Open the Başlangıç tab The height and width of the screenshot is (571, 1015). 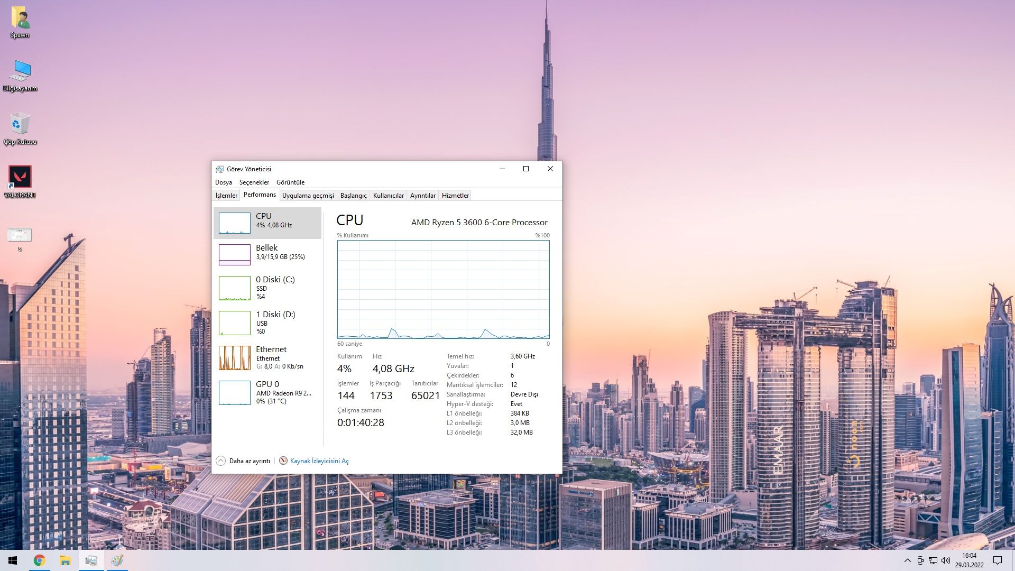pyautogui.click(x=353, y=196)
